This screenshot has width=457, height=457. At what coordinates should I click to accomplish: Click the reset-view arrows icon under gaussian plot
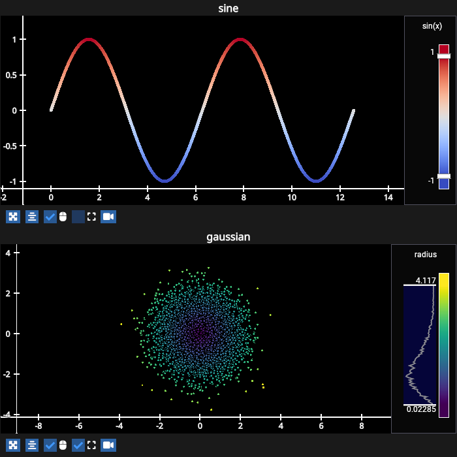(x=13, y=445)
